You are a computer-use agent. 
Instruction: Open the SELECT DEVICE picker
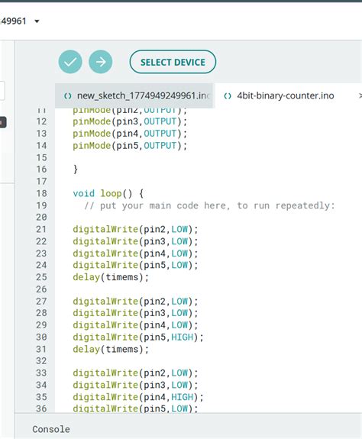pyautogui.click(x=173, y=62)
